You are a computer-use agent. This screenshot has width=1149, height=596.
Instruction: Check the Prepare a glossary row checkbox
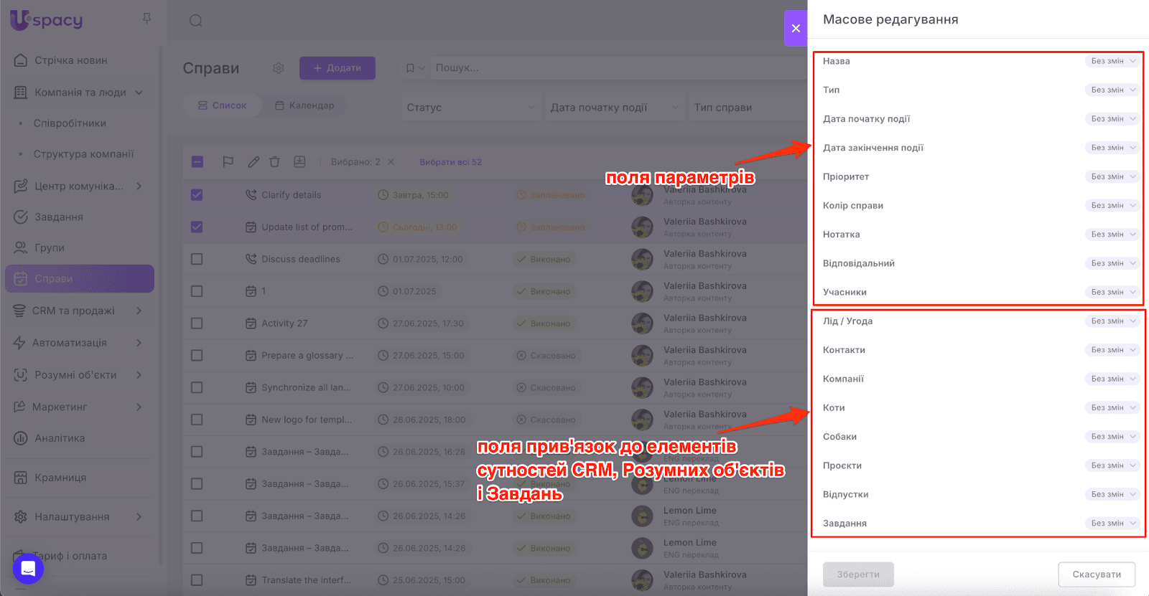197,356
